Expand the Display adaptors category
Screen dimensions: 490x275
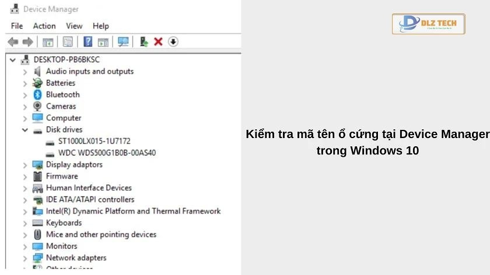(x=25, y=165)
